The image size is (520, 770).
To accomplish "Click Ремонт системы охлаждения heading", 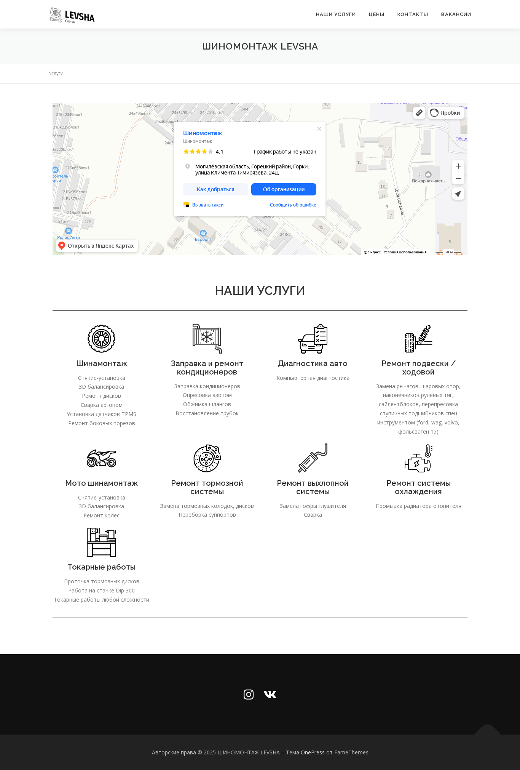I will pos(418,487).
